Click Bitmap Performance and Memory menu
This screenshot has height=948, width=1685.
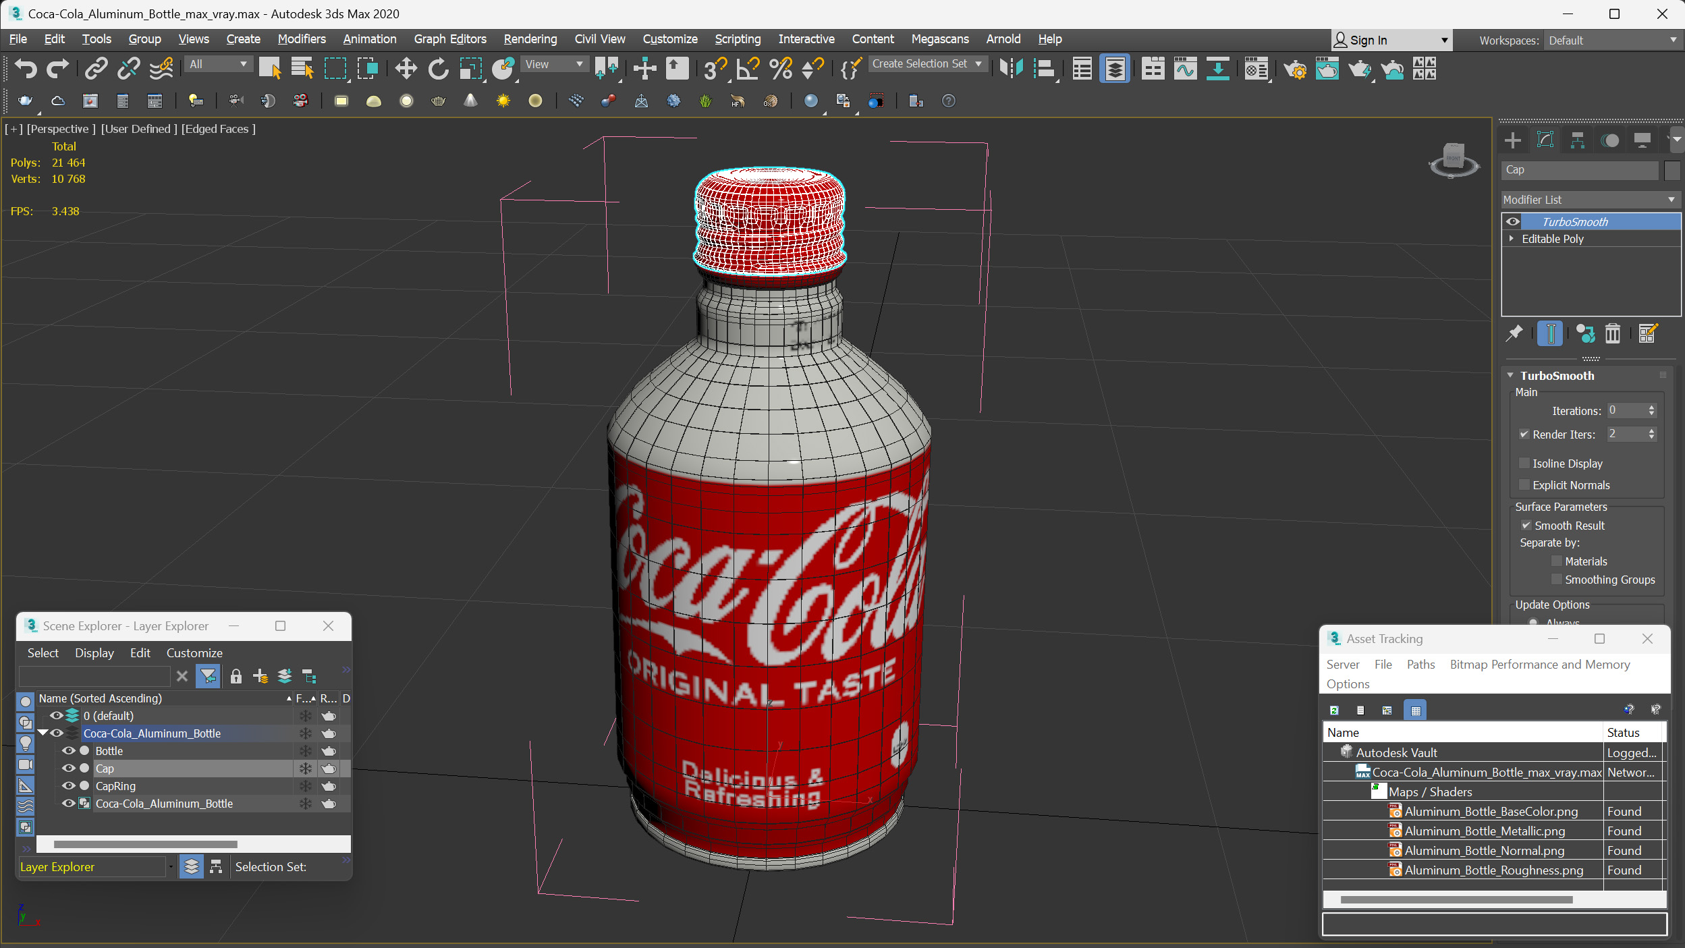tap(1540, 665)
